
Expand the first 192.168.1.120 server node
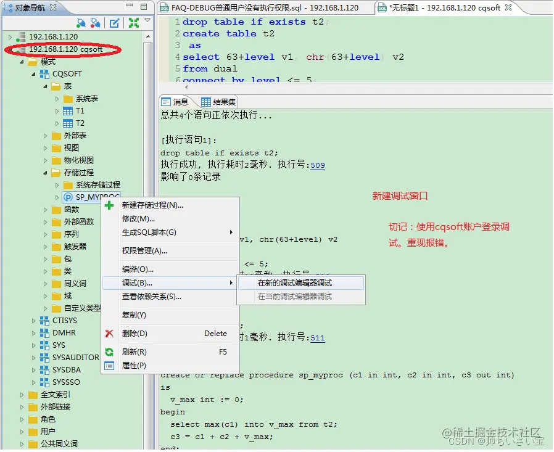[10, 37]
